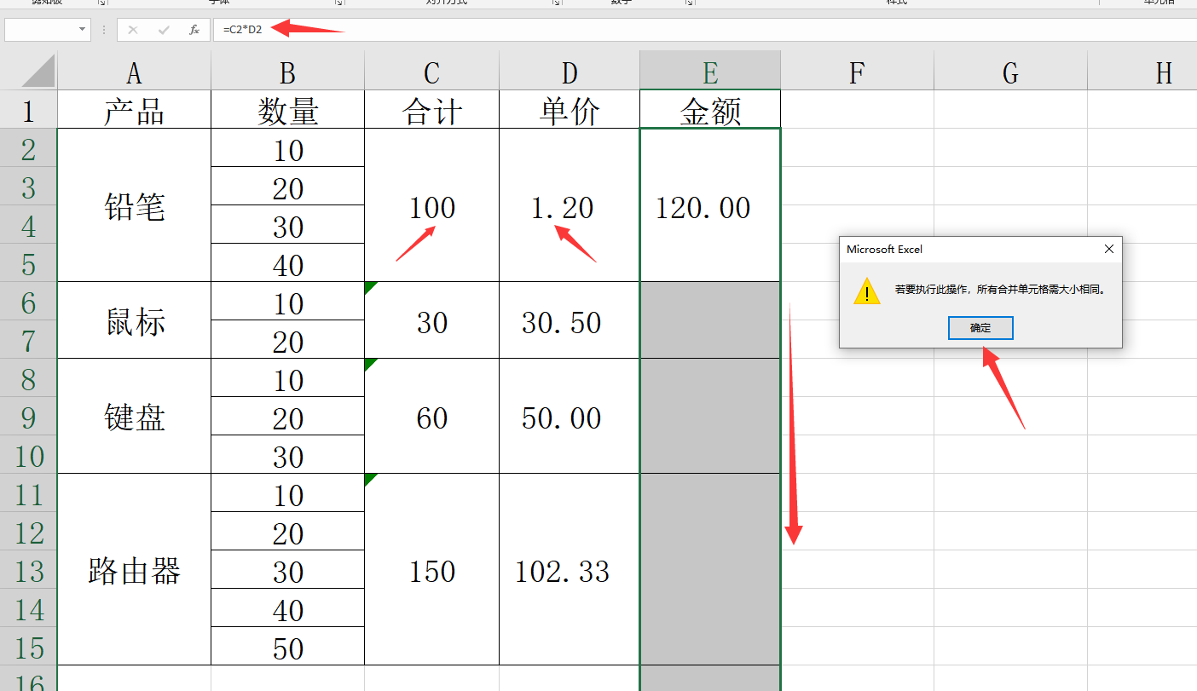
Task: Select the merged 铅笔 product cell
Action: tap(134, 205)
